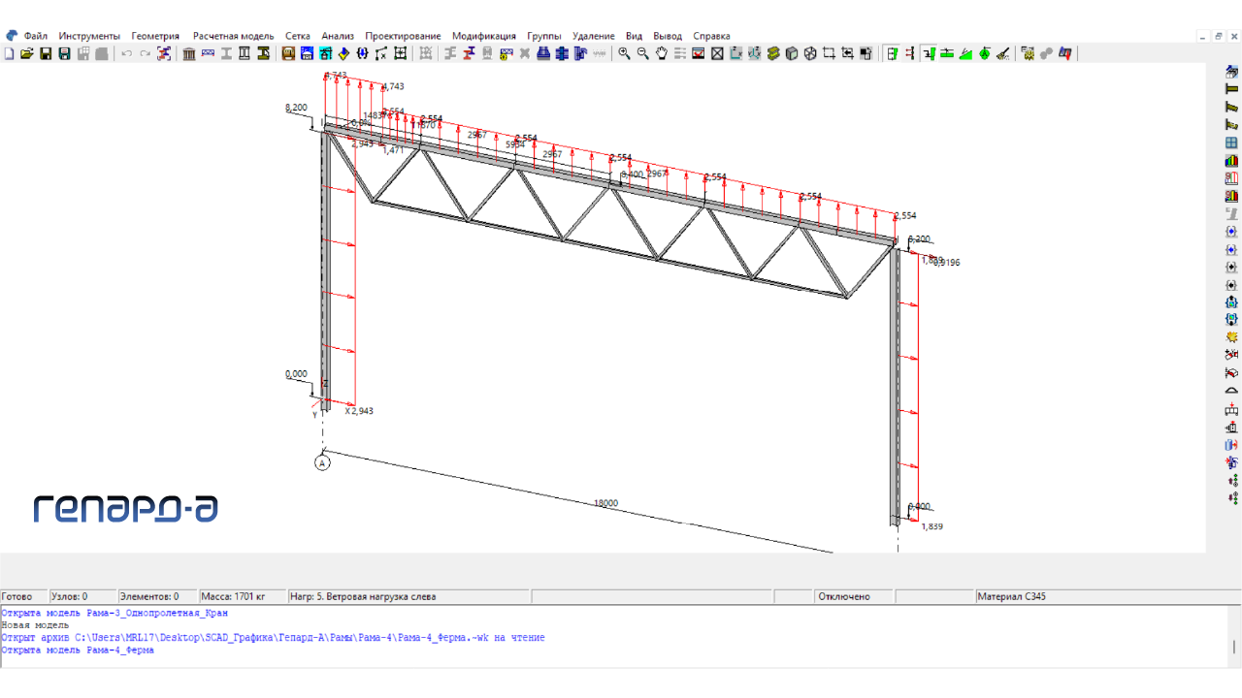1242x698 pixels.
Task: Click the blue grid icon in right sidebar
Action: (1231, 143)
